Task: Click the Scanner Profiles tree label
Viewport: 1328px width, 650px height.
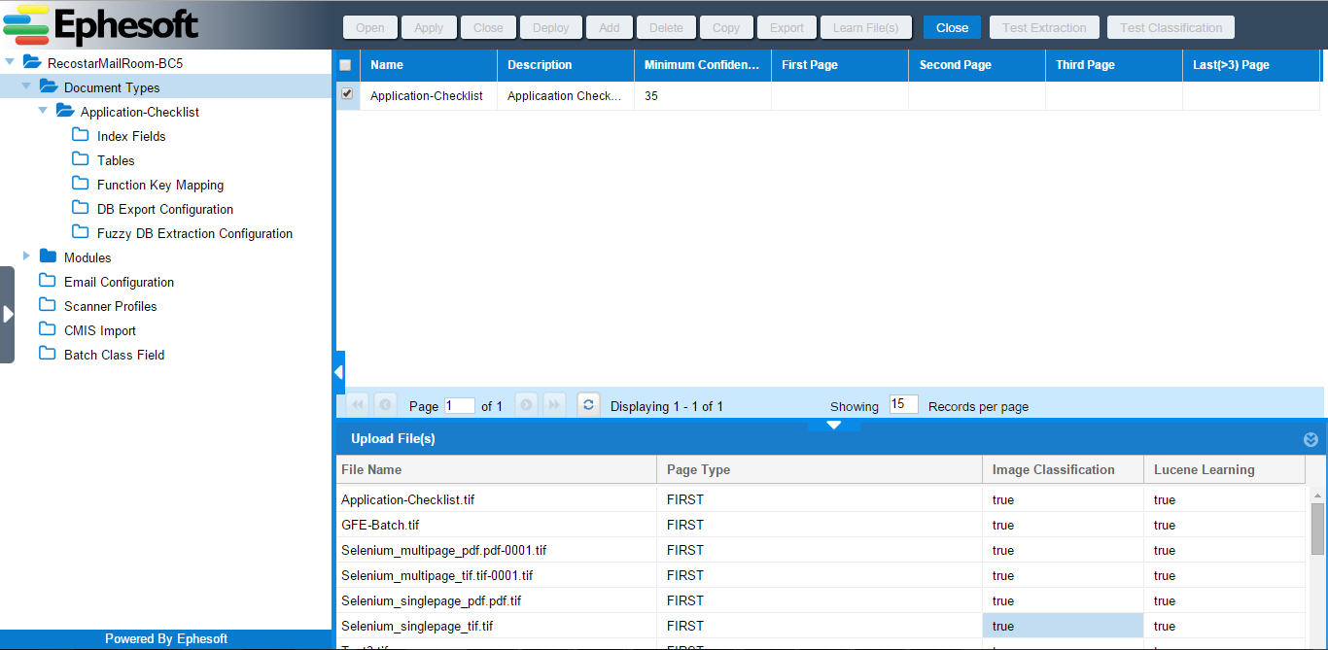Action: coord(110,306)
